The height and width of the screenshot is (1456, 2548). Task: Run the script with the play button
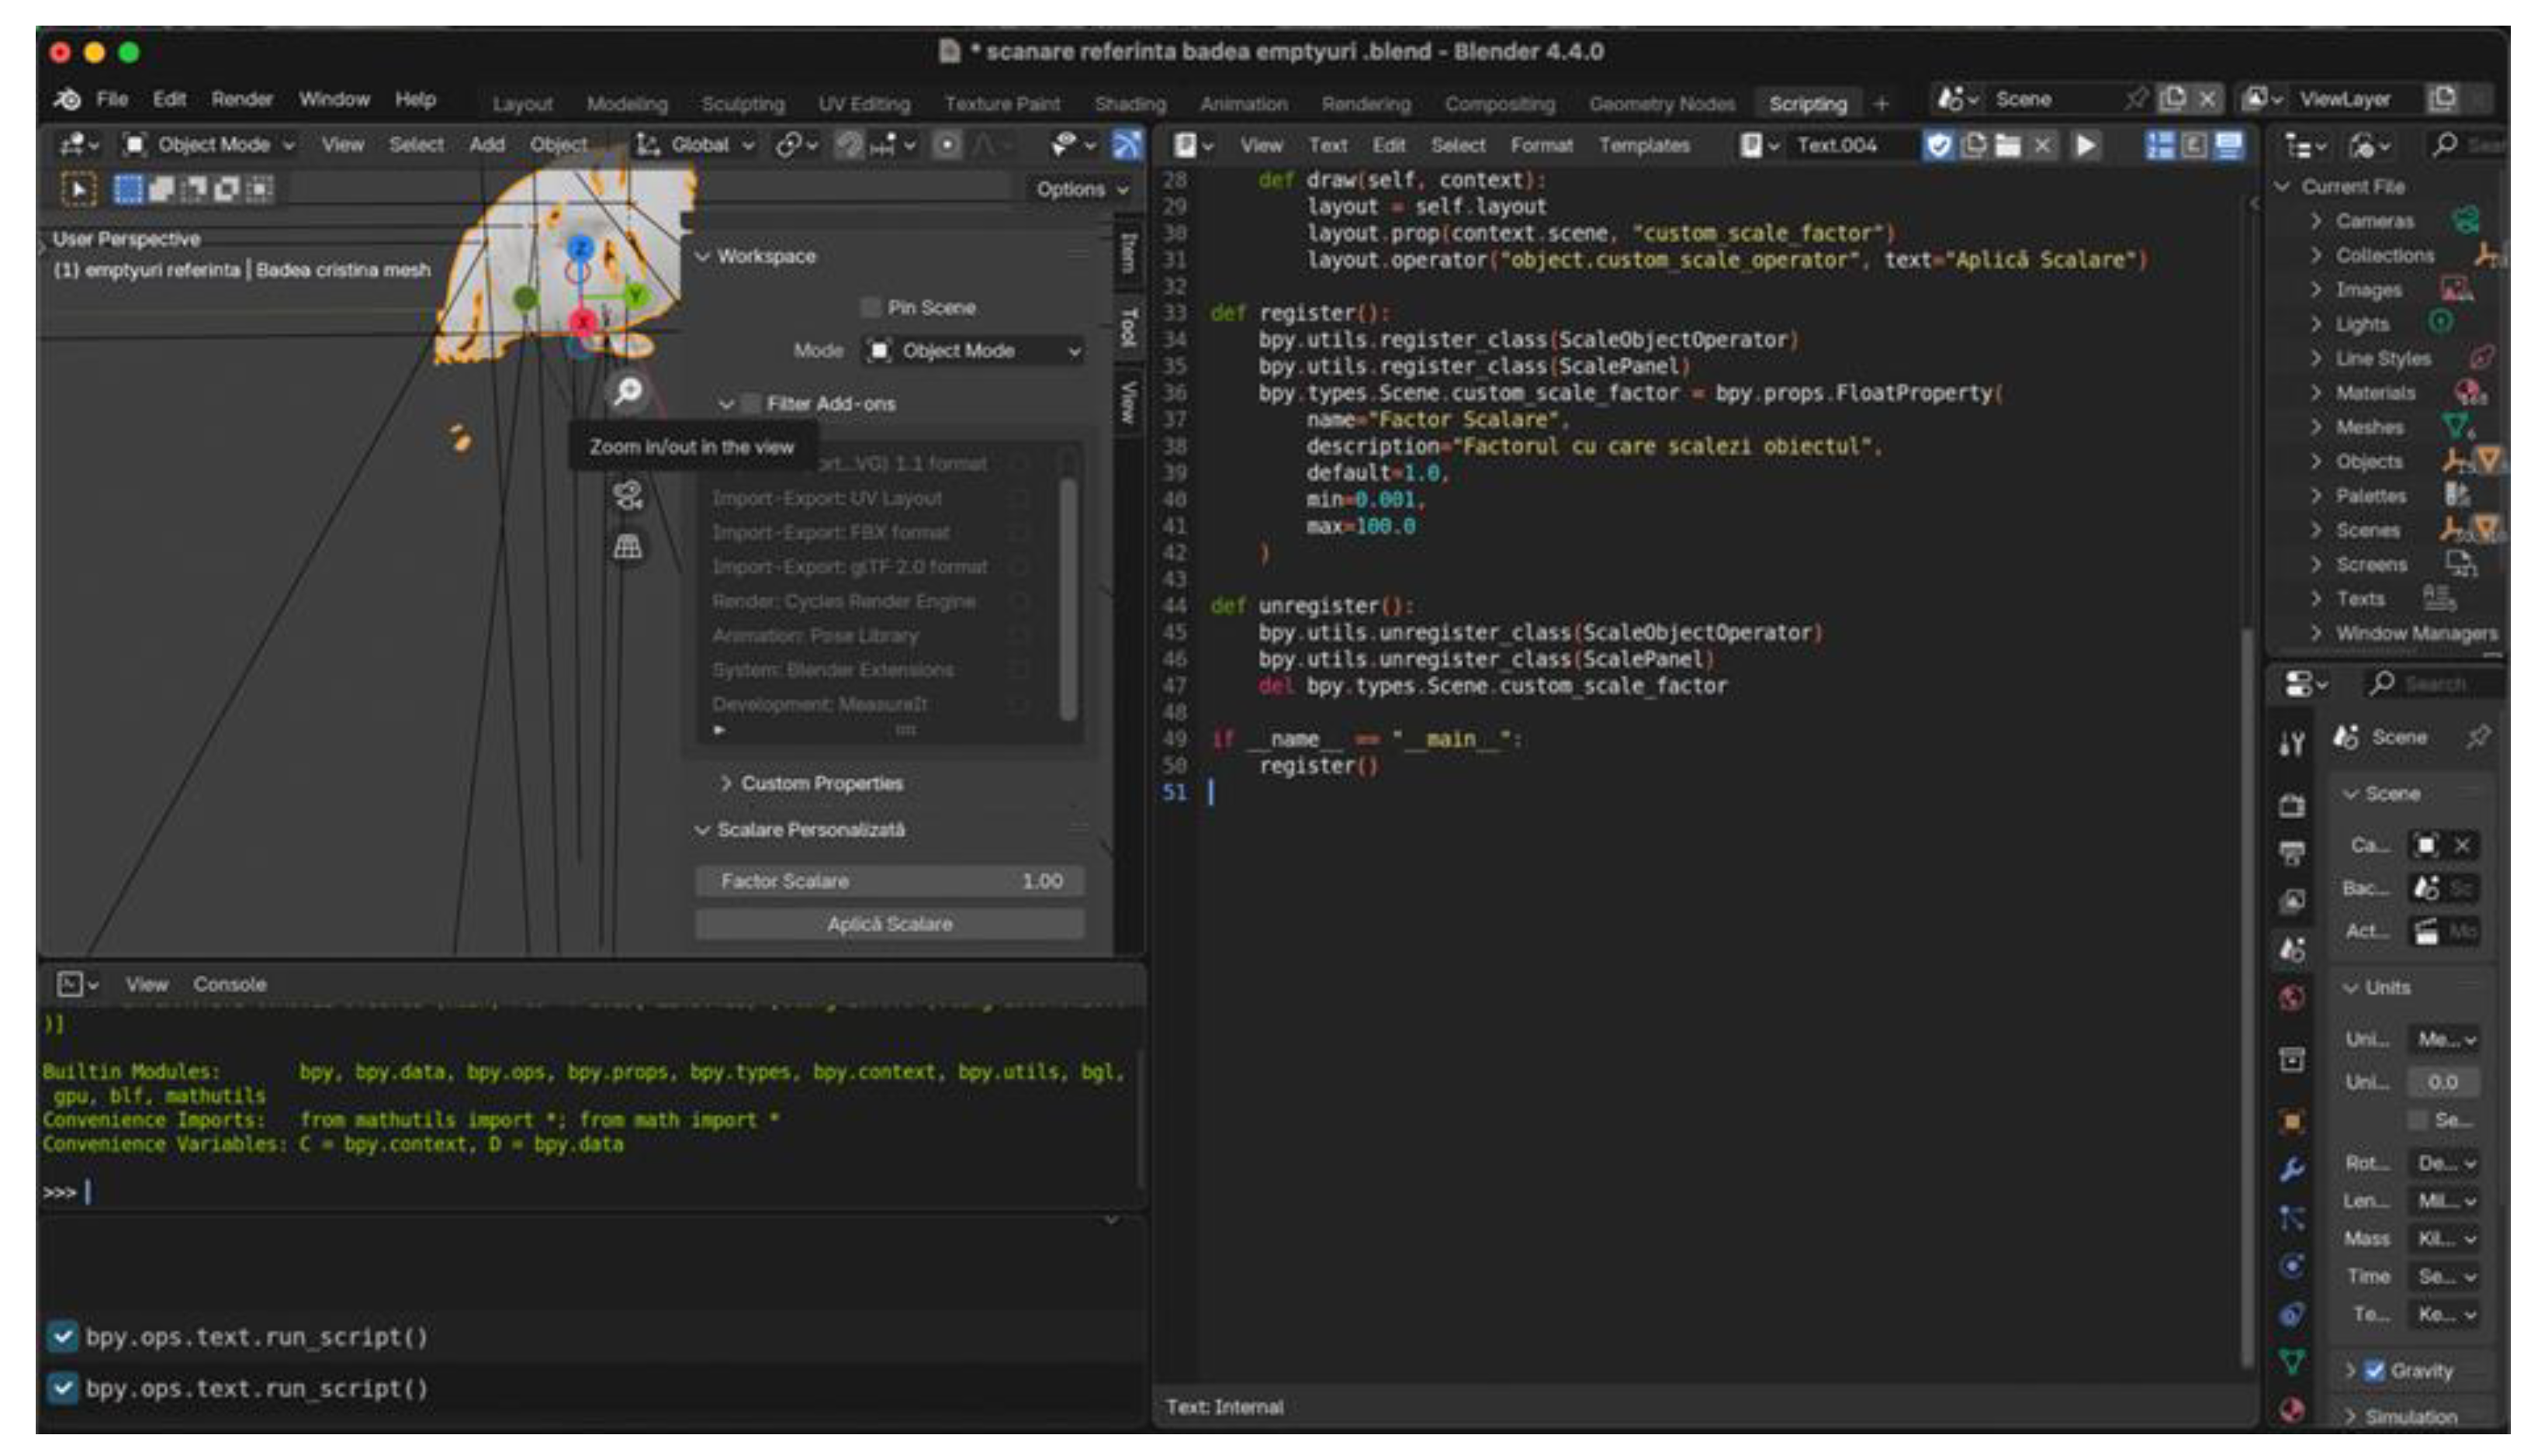pos(2085,146)
